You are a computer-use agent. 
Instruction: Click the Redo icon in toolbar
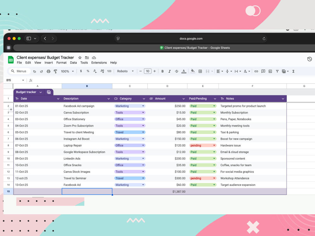(x=41, y=71)
